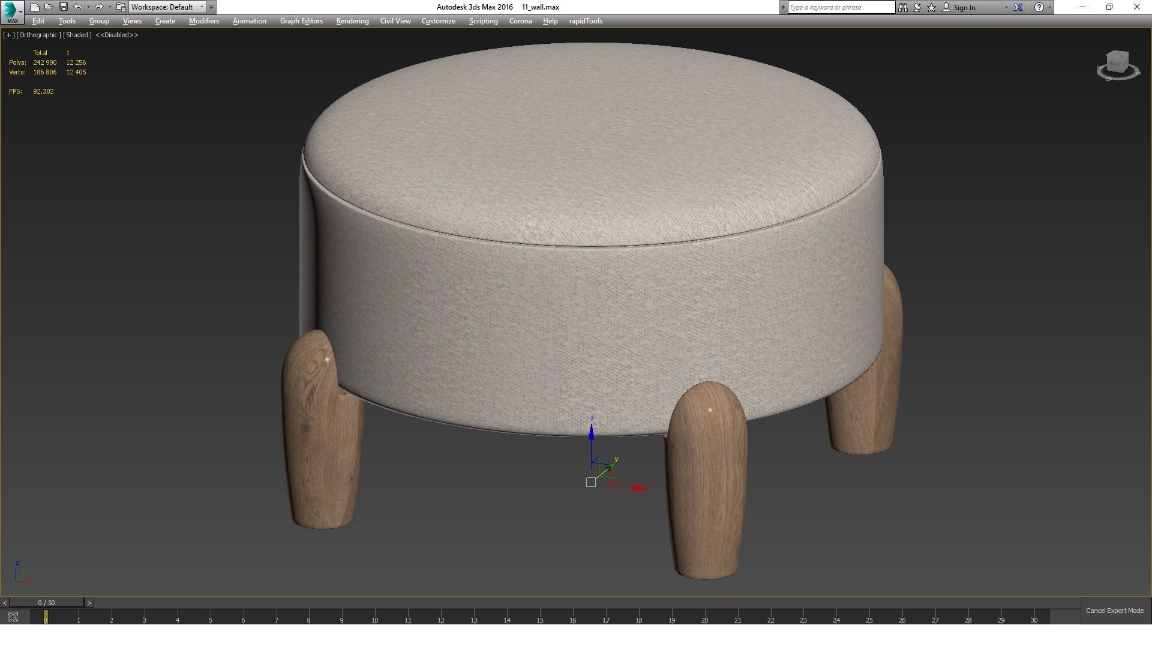Click frame 10 on the timeline
This screenshot has width=1152, height=670.
(374, 620)
